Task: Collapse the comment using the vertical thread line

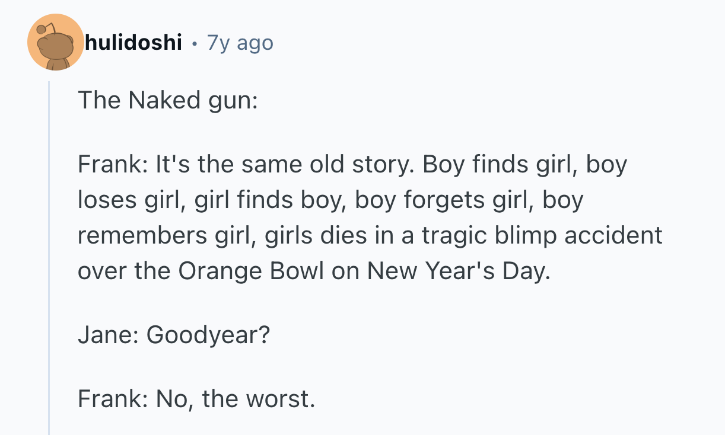Action: pos(49,255)
